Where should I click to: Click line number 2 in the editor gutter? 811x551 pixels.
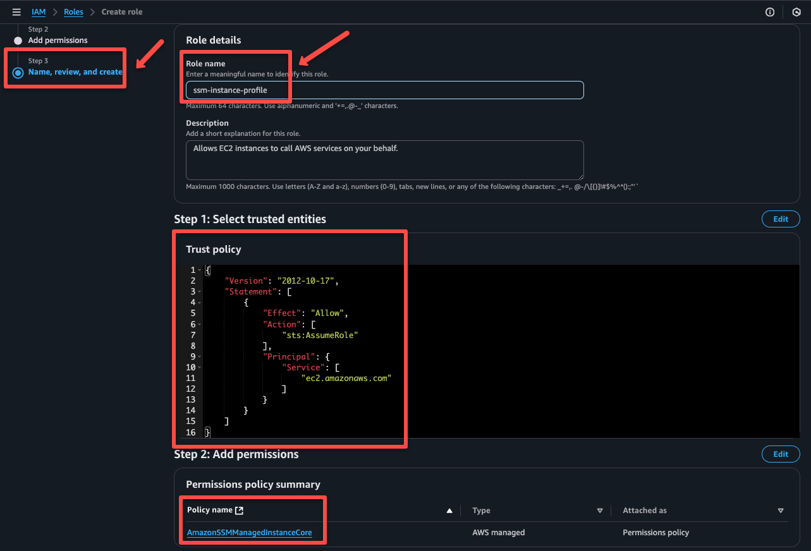(193, 281)
